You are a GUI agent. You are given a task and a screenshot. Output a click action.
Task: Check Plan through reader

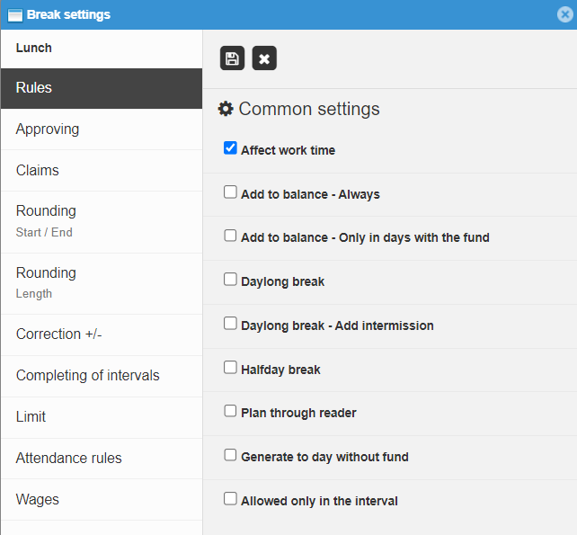click(x=230, y=411)
